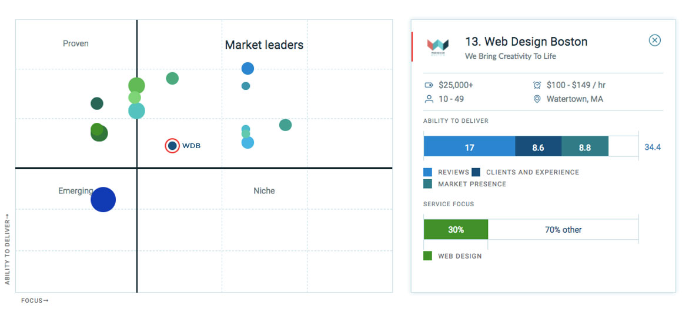This screenshot has height=312, width=689.
Task: Select the topmost blue Market leaders bubble
Action: click(x=248, y=69)
